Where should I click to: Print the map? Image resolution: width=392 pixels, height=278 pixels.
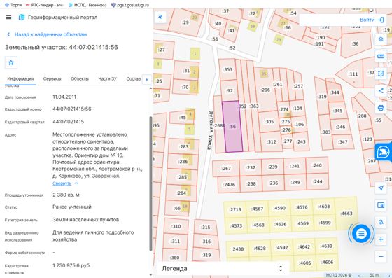click(x=381, y=108)
